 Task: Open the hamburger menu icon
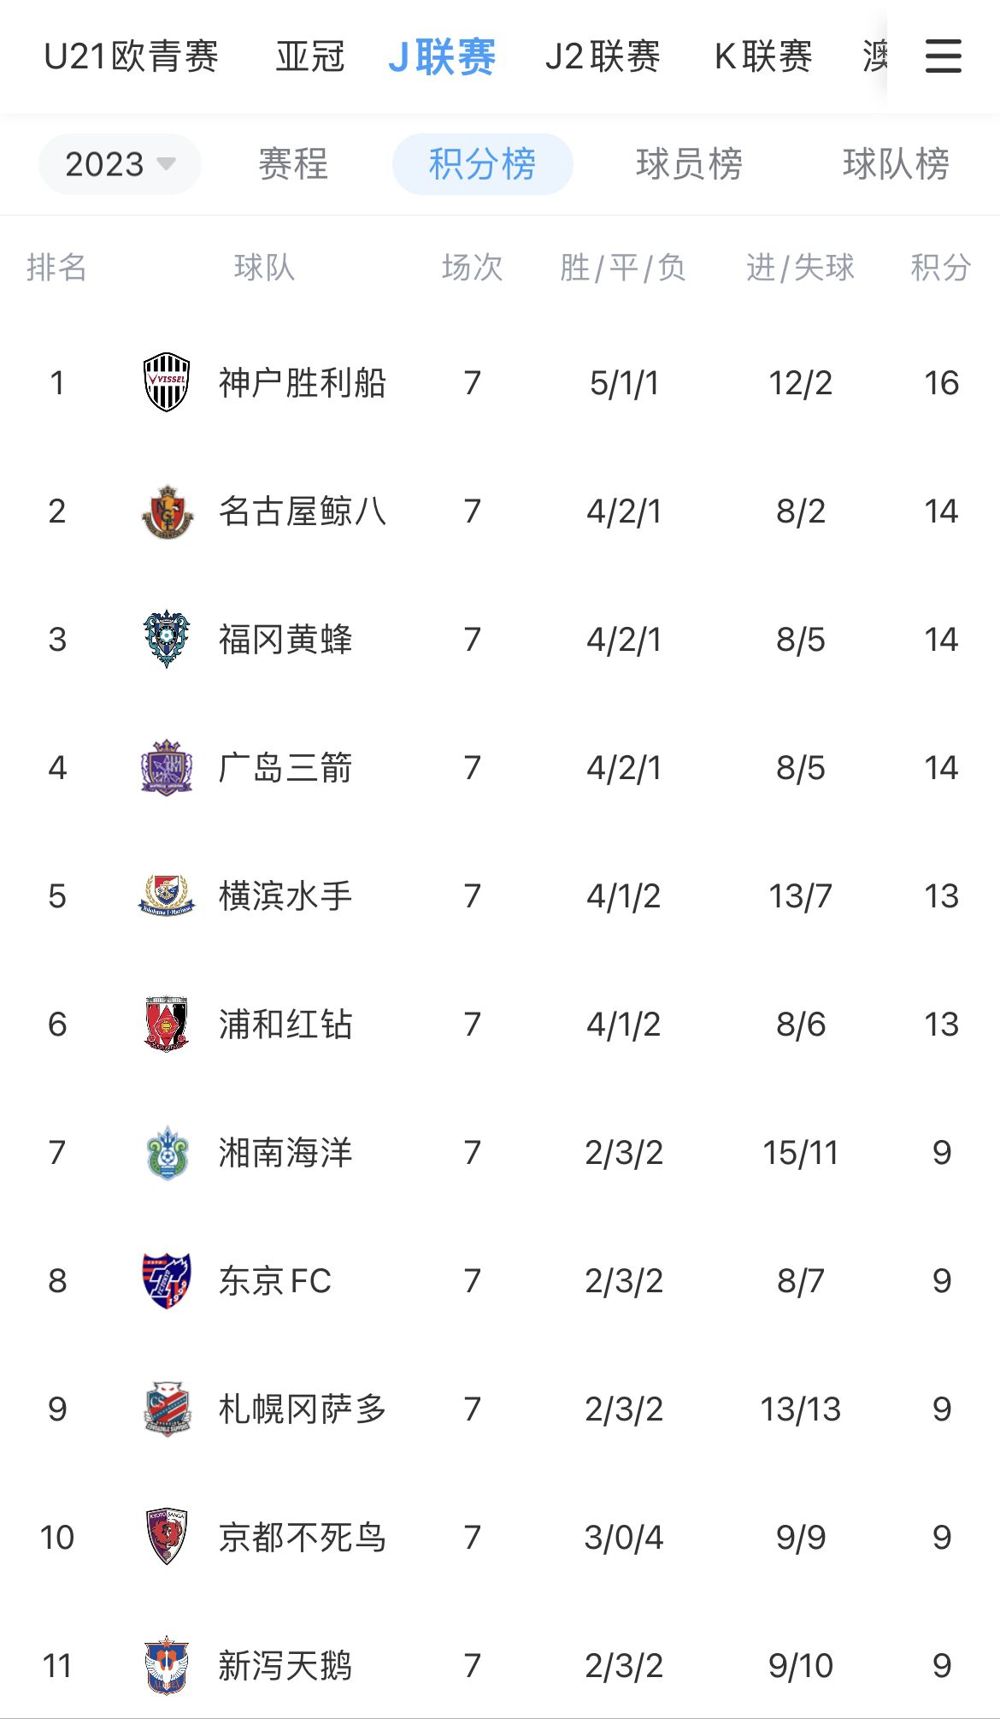(x=943, y=56)
